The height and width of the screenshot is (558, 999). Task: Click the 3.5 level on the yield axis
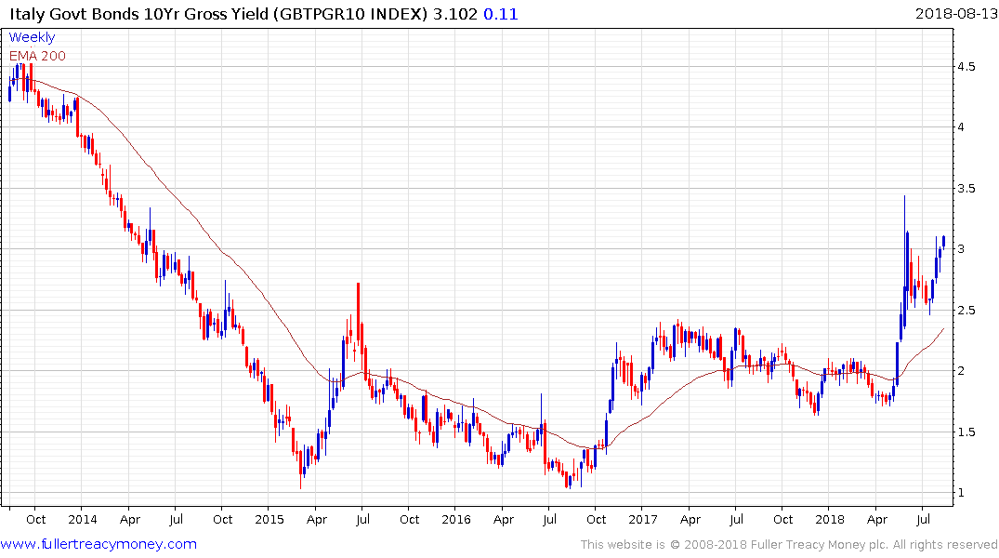[x=966, y=189]
